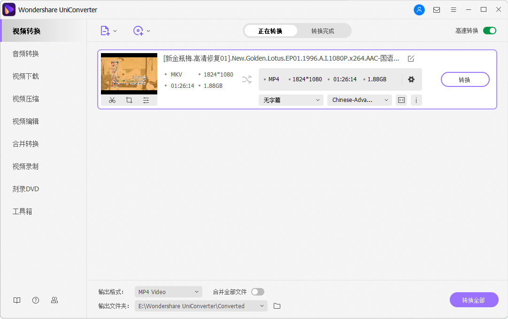Open the crop tool under thumbnail

tap(129, 100)
